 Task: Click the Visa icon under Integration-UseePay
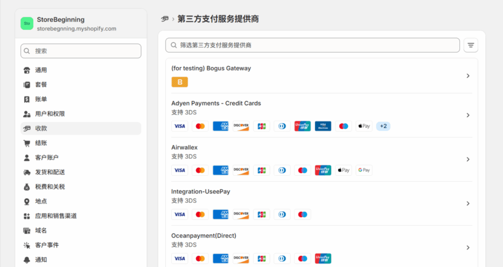tap(179, 214)
